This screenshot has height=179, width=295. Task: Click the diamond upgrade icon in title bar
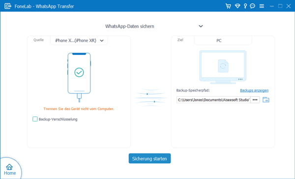[237, 6]
